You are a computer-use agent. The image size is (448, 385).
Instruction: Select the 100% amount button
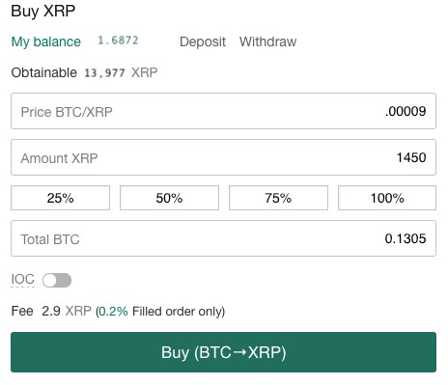tap(387, 198)
